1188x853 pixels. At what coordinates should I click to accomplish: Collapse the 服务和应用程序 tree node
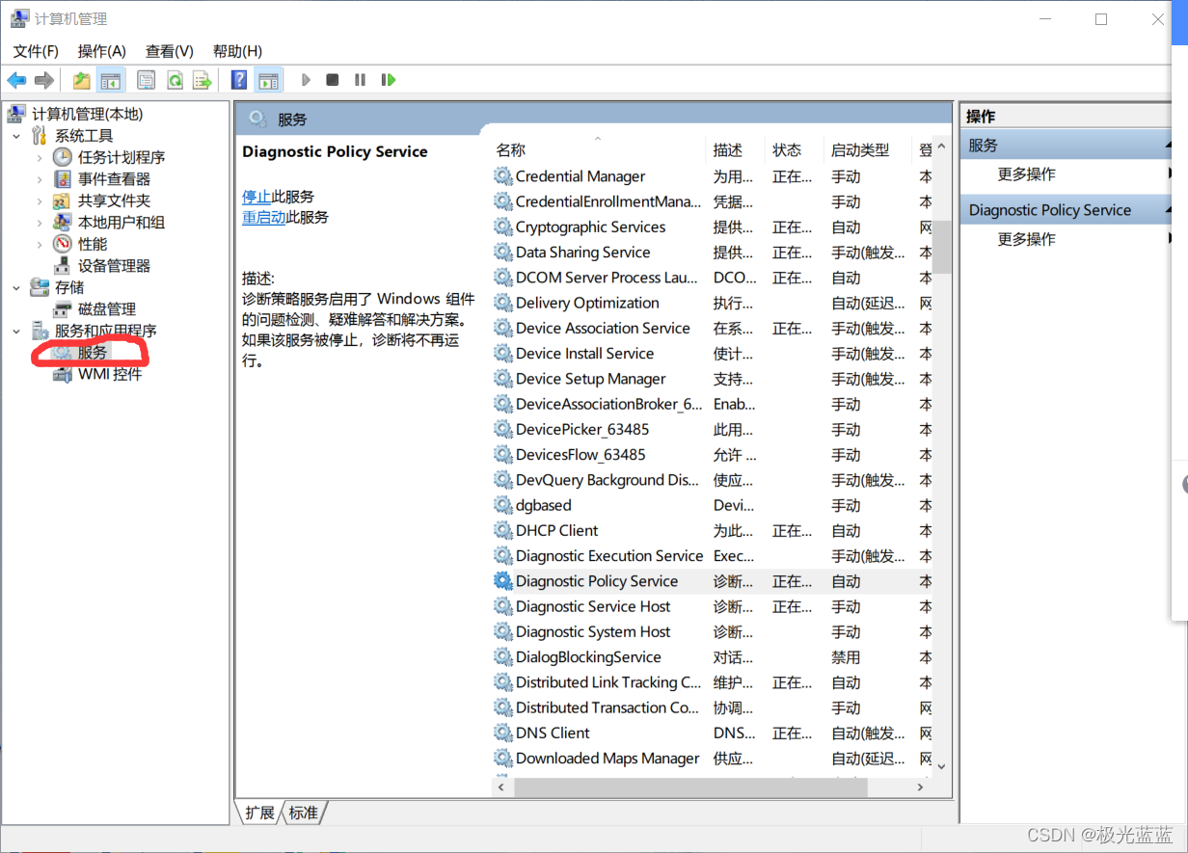[16, 331]
